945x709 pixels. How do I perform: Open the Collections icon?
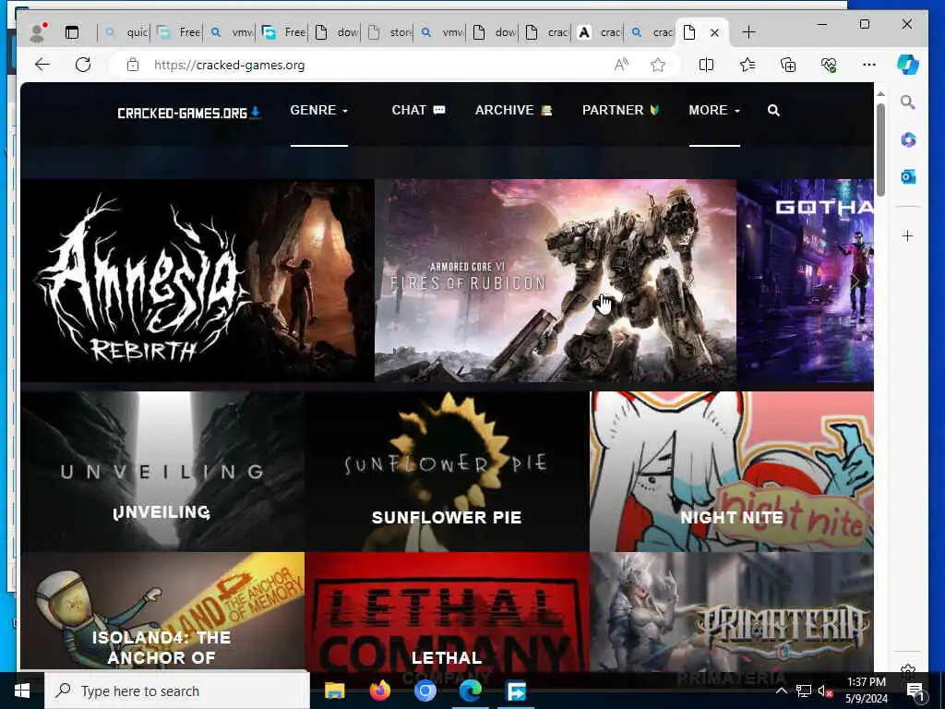point(788,65)
